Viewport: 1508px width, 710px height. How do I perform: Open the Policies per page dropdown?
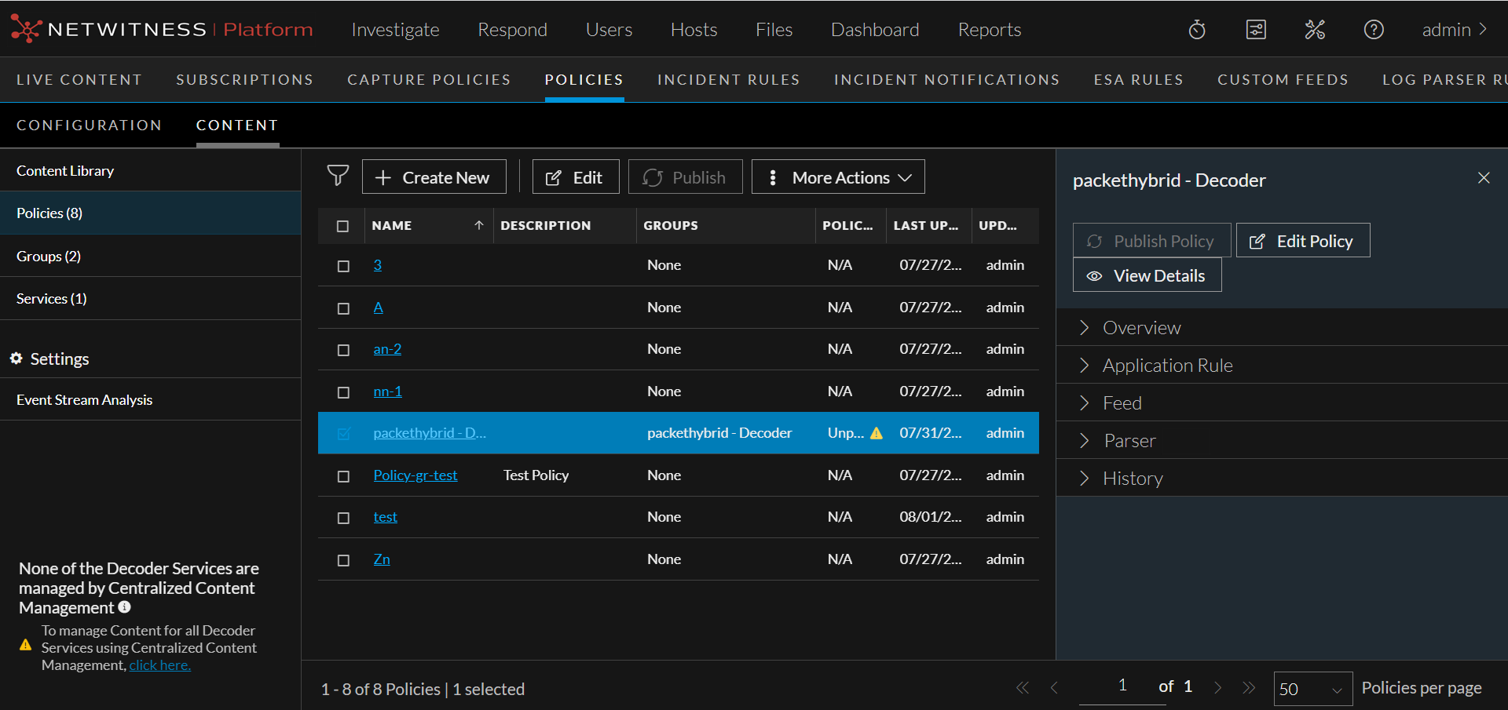pyautogui.click(x=1312, y=689)
